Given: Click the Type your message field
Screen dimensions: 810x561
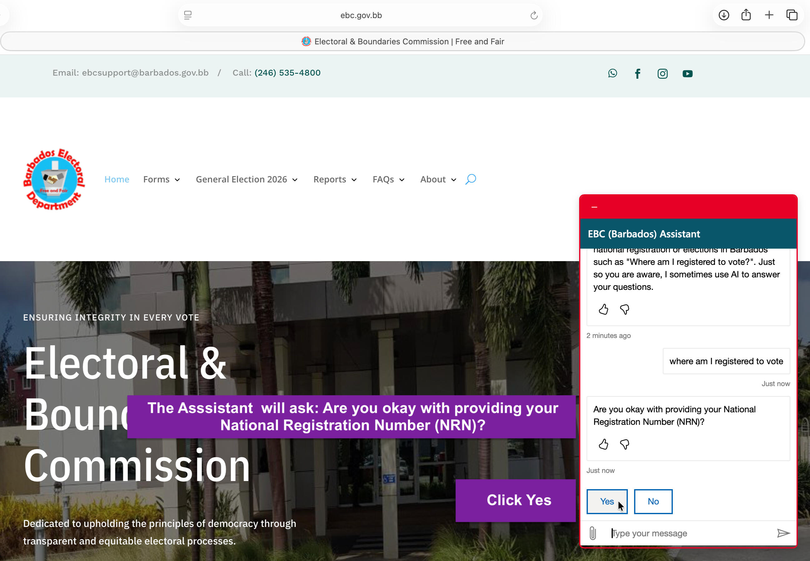Looking at the screenshot, I should (x=686, y=533).
